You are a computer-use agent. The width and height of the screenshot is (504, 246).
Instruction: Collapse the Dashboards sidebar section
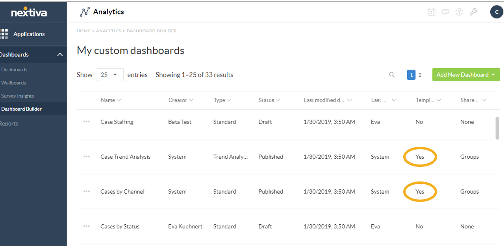click(x=60, y=55)
